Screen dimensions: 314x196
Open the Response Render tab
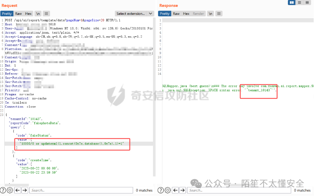tap(198, 14)
